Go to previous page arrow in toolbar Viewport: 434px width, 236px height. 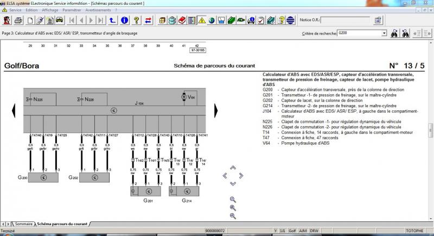tap(81, 20)
